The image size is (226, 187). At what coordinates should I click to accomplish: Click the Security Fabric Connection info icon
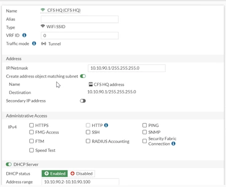click(173, 143)
